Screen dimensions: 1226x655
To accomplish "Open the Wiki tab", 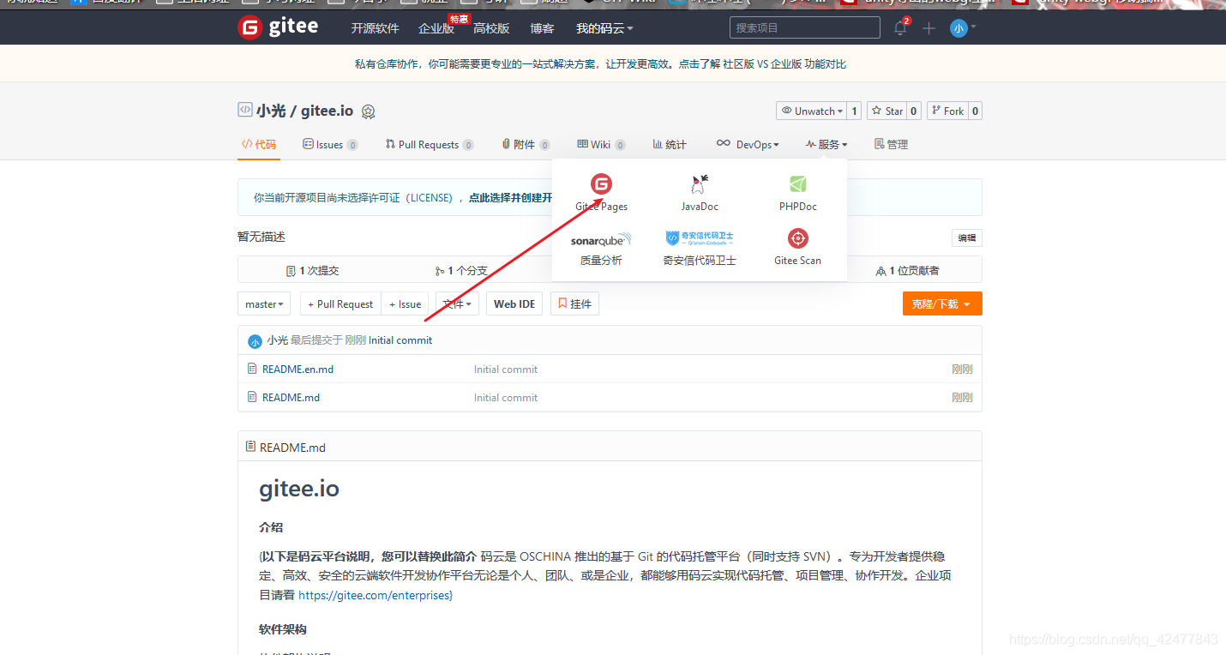I will click(x=596, y=144).
